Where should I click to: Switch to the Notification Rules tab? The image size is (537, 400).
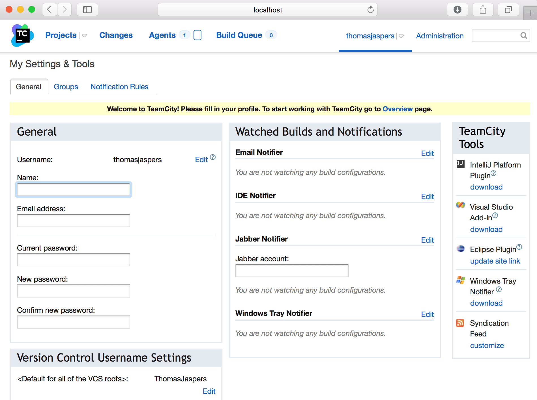pyautogui.click(x=119, y=87)
